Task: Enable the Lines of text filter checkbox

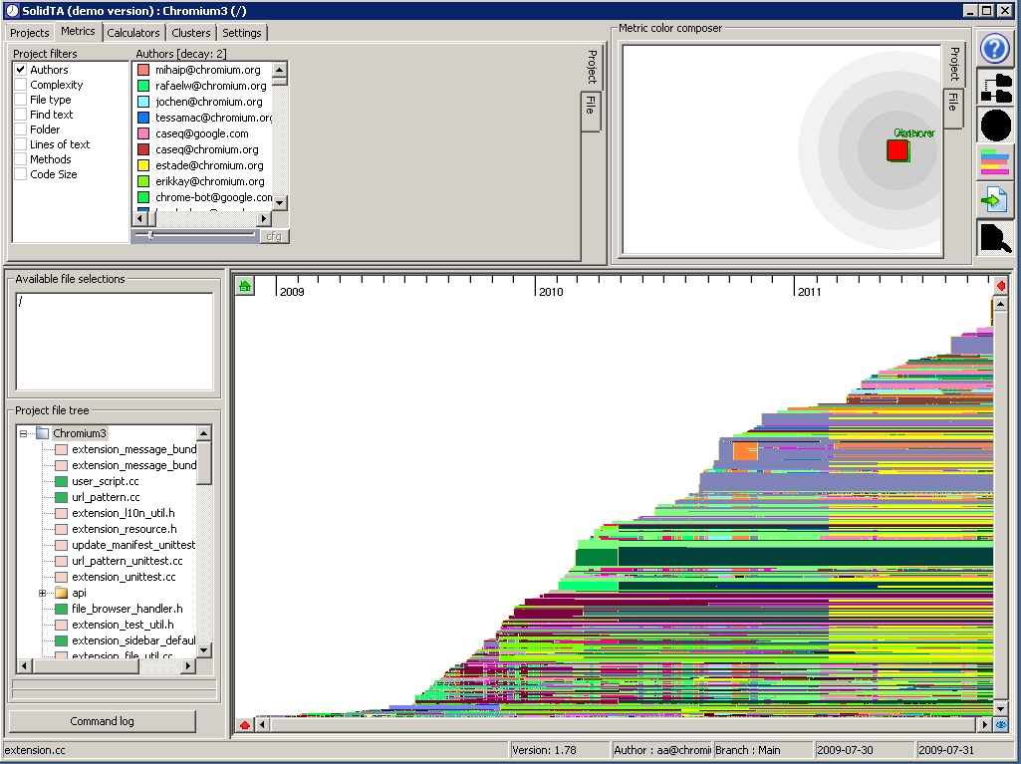Action: pos(20,144)
